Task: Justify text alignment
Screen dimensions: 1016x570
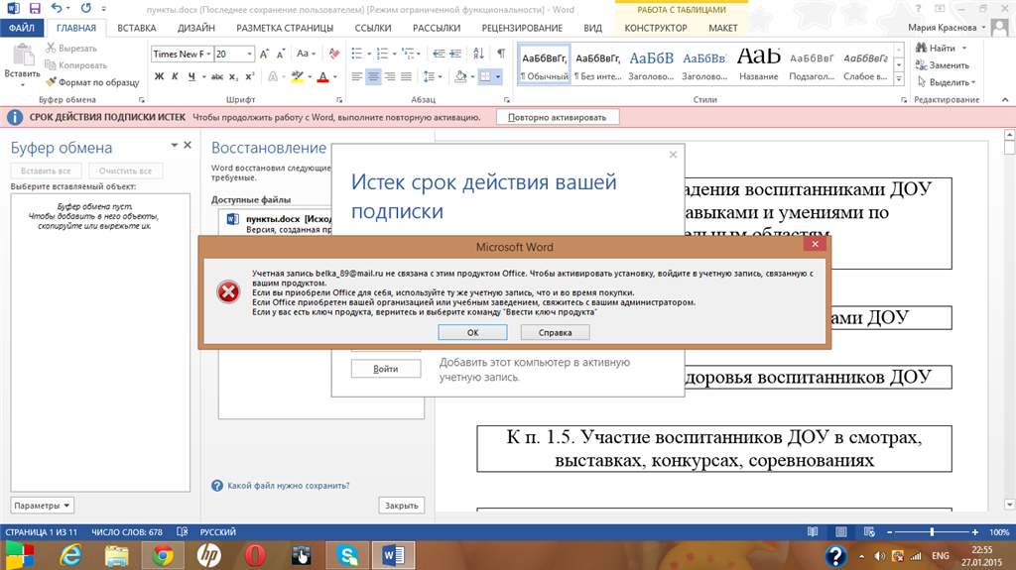Action: click(x=406, y=76)
